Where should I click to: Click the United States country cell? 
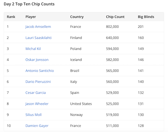click(x=81, y=104)
